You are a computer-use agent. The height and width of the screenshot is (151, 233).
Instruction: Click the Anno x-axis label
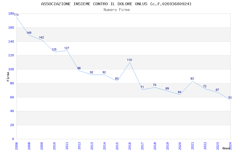coord(226,148)
